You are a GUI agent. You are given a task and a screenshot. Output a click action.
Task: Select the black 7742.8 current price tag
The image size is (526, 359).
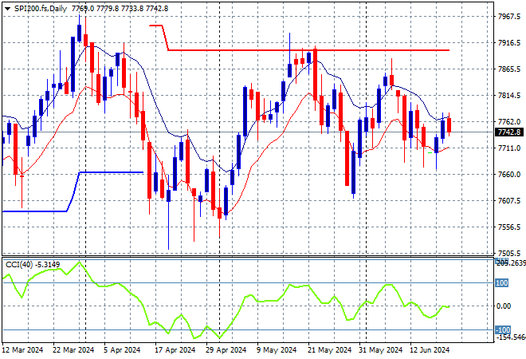click(509, 132)
